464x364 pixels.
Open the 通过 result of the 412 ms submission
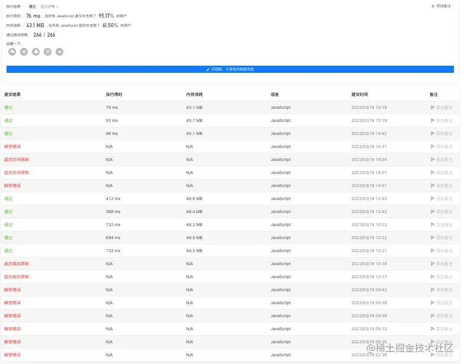click(x=8, y=199)
